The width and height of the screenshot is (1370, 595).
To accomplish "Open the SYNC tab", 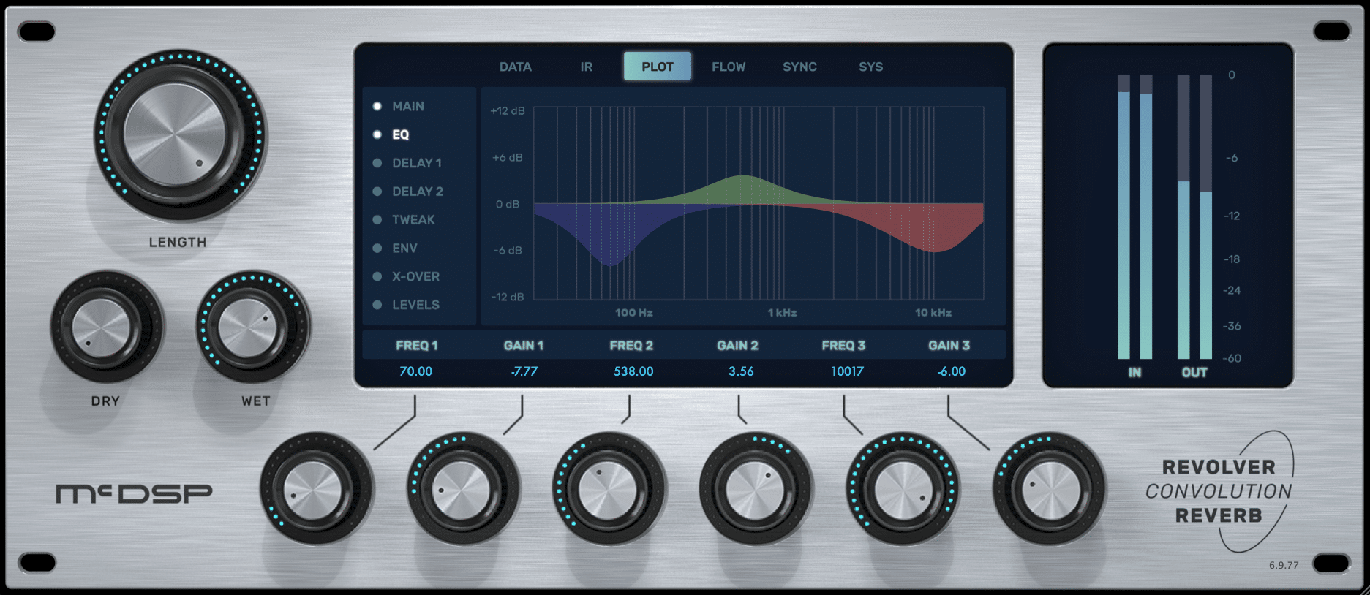I will 799,67.
